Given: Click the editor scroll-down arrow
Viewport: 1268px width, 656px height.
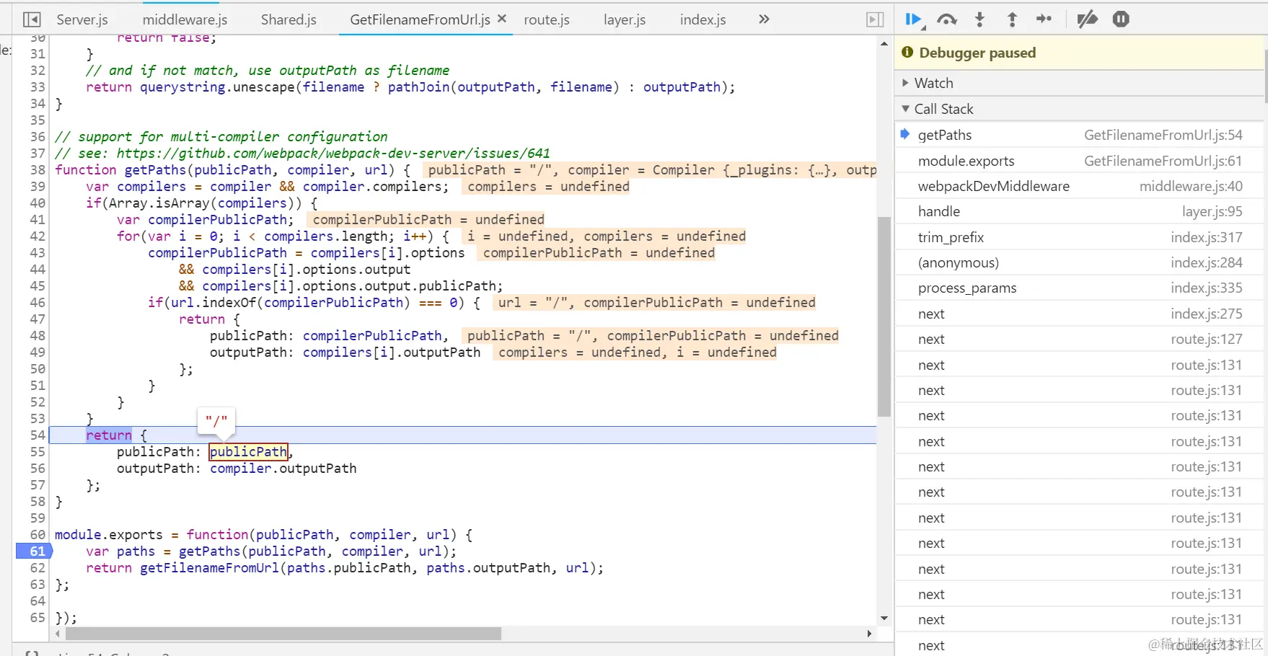Looking at the screenshot, I should (884, 619).
